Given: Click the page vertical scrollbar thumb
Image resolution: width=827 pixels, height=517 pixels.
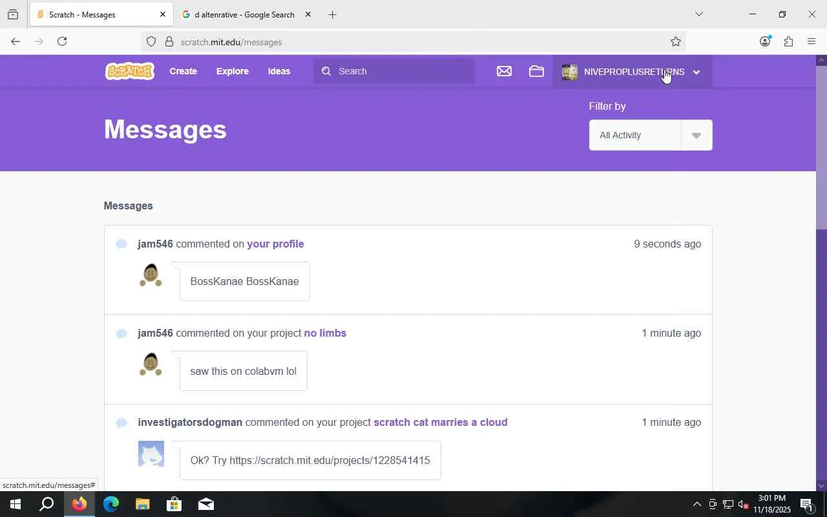Looking at the screenshot, I should [x=821, y=147].
